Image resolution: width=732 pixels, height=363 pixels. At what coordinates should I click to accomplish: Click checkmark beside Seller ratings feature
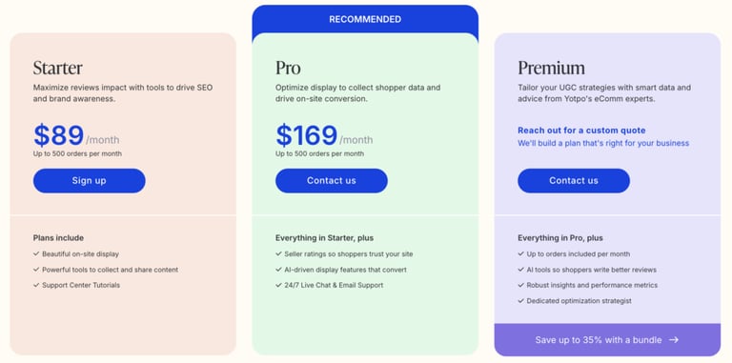(278, 253)
